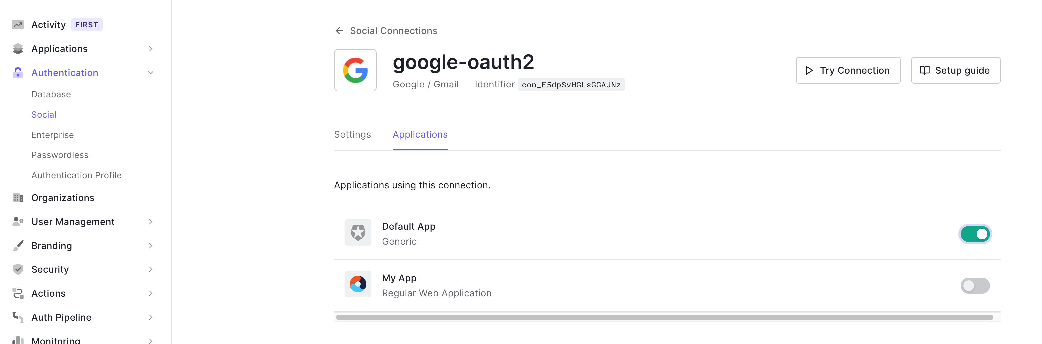This screenshot has height=344, width=1042.
Task: Open the Setup guide
Action: point(955,70)
